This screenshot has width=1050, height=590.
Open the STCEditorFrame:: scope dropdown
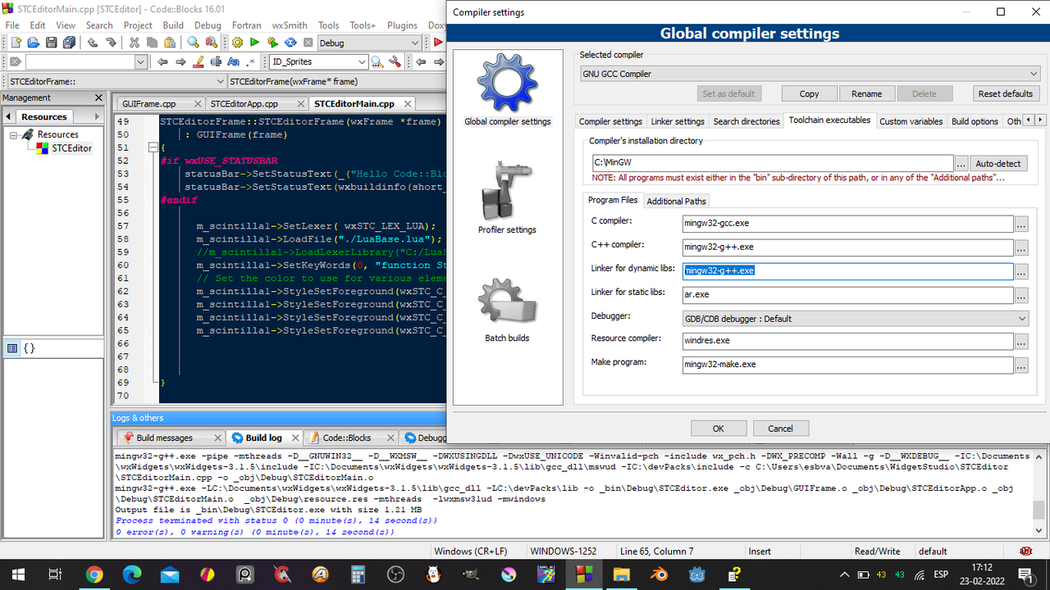[x=116, y=81]
